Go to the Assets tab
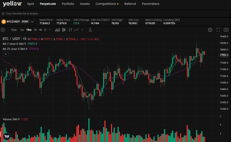The height and width of the screenshot is (142, 231). point(85,4)
